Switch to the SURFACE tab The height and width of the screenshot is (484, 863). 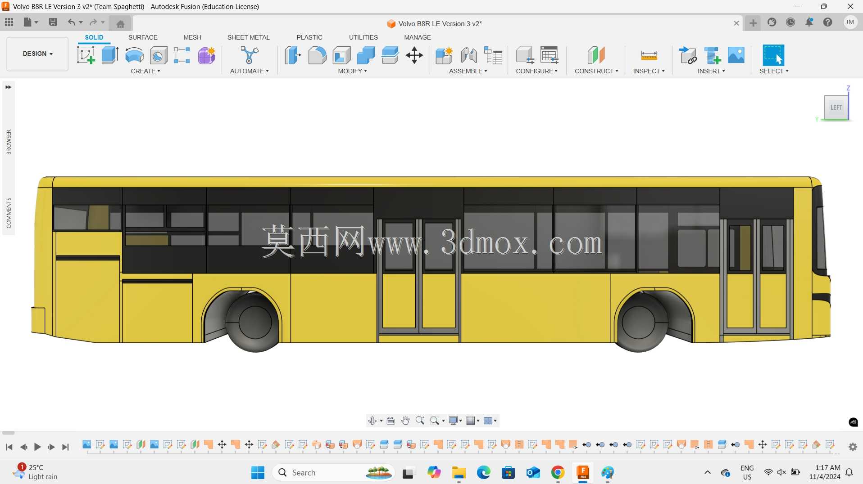pyautogui.click(x=143, y=37)
